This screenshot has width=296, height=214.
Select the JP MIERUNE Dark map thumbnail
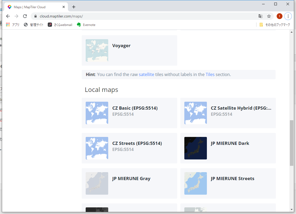pyautogui.click(x=195, y=148)
